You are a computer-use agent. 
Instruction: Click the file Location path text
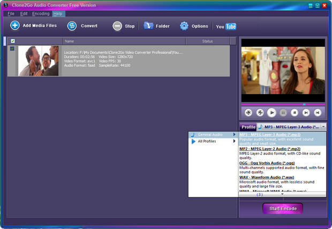[x=123, y=52]
